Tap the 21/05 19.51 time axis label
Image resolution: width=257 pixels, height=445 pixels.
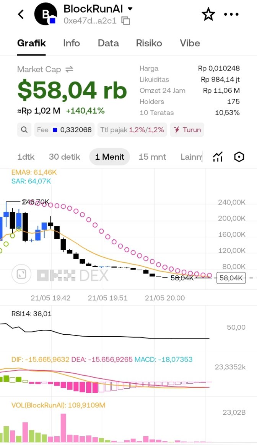108,298
